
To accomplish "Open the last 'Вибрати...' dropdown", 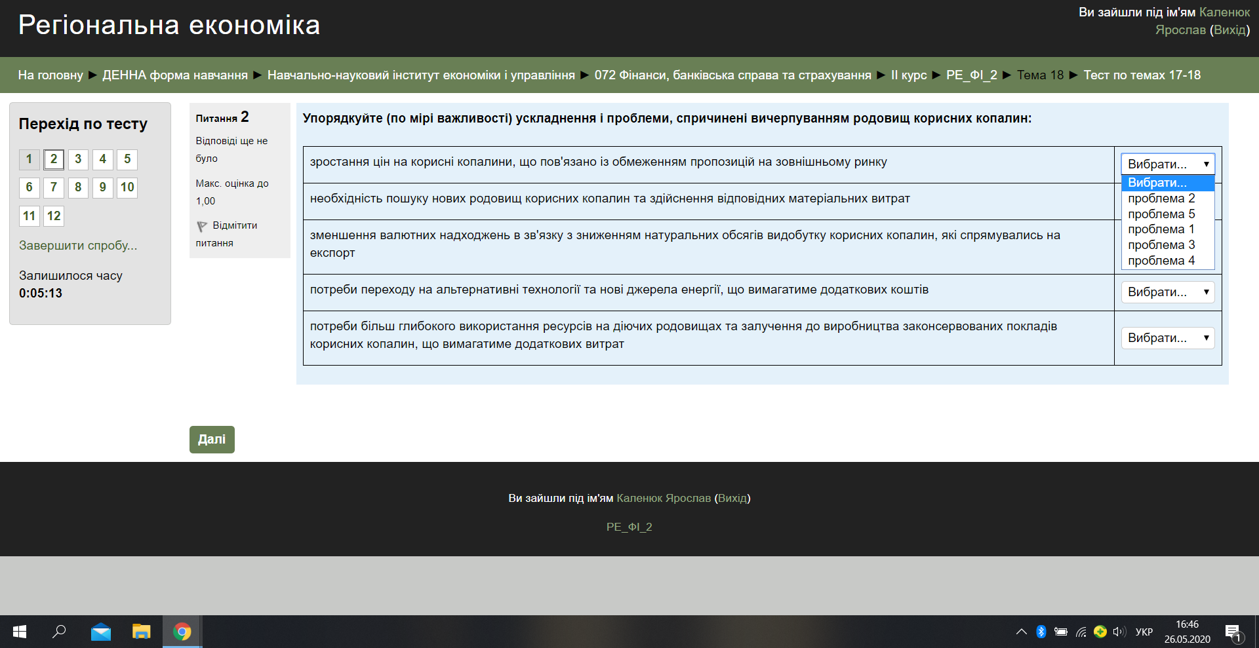I will coord(1167,338).
